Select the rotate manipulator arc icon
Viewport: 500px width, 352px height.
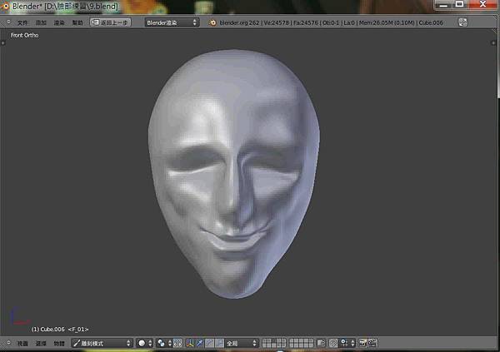pos(209,342)
